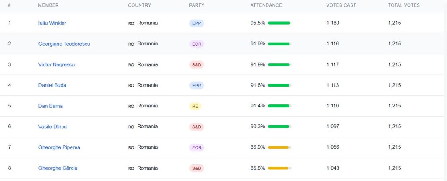This screenshot has height=181, width=447.
Task: Click the RE party badge for Dan Barna
Action: pos(195,106)
